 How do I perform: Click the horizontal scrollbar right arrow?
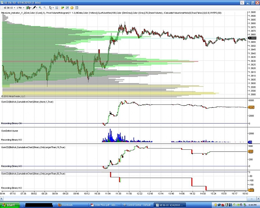pos(258,198)
